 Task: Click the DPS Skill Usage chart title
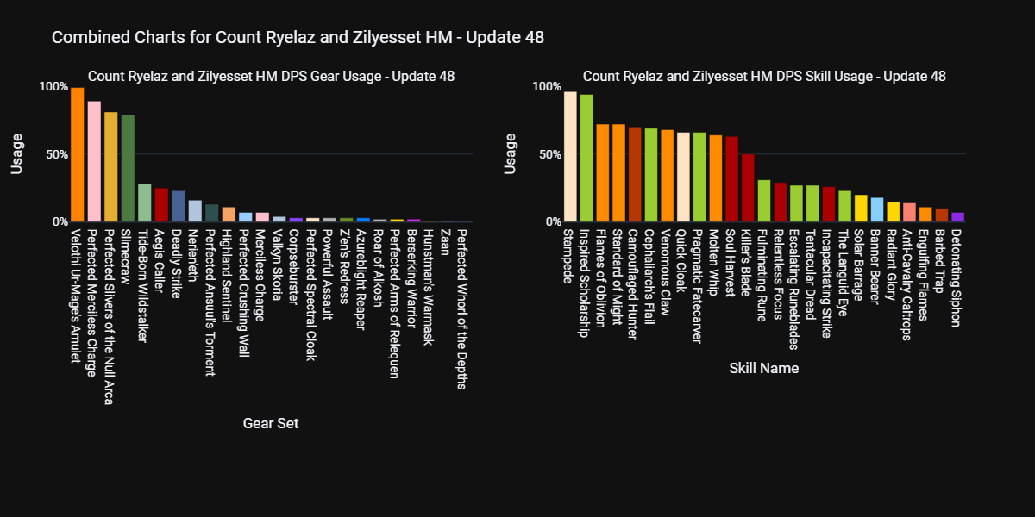pos(764,77)
